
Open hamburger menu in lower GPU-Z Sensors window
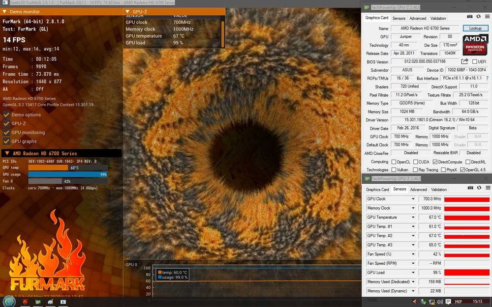click(488, 188)
